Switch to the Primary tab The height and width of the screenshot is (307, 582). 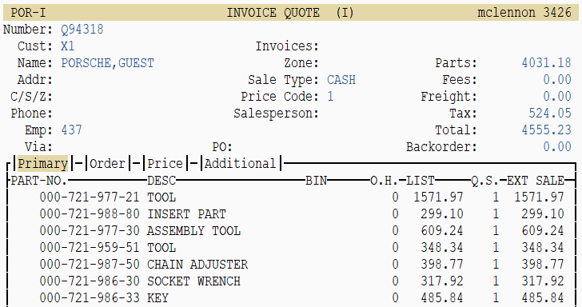point(42,164)
